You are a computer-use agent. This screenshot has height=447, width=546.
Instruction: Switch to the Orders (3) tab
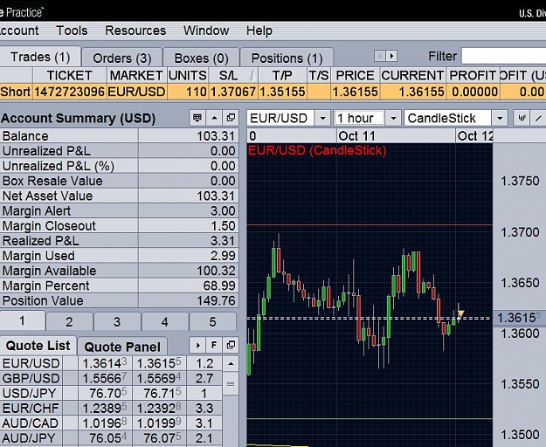click(x=122, y=58)
